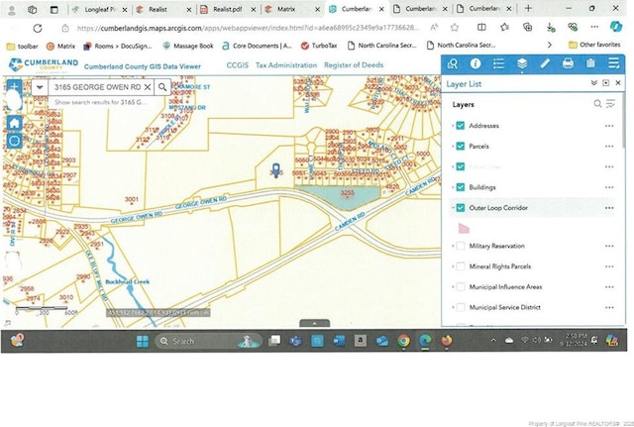
Task: Click the address search input field
Action: [96, 87]
